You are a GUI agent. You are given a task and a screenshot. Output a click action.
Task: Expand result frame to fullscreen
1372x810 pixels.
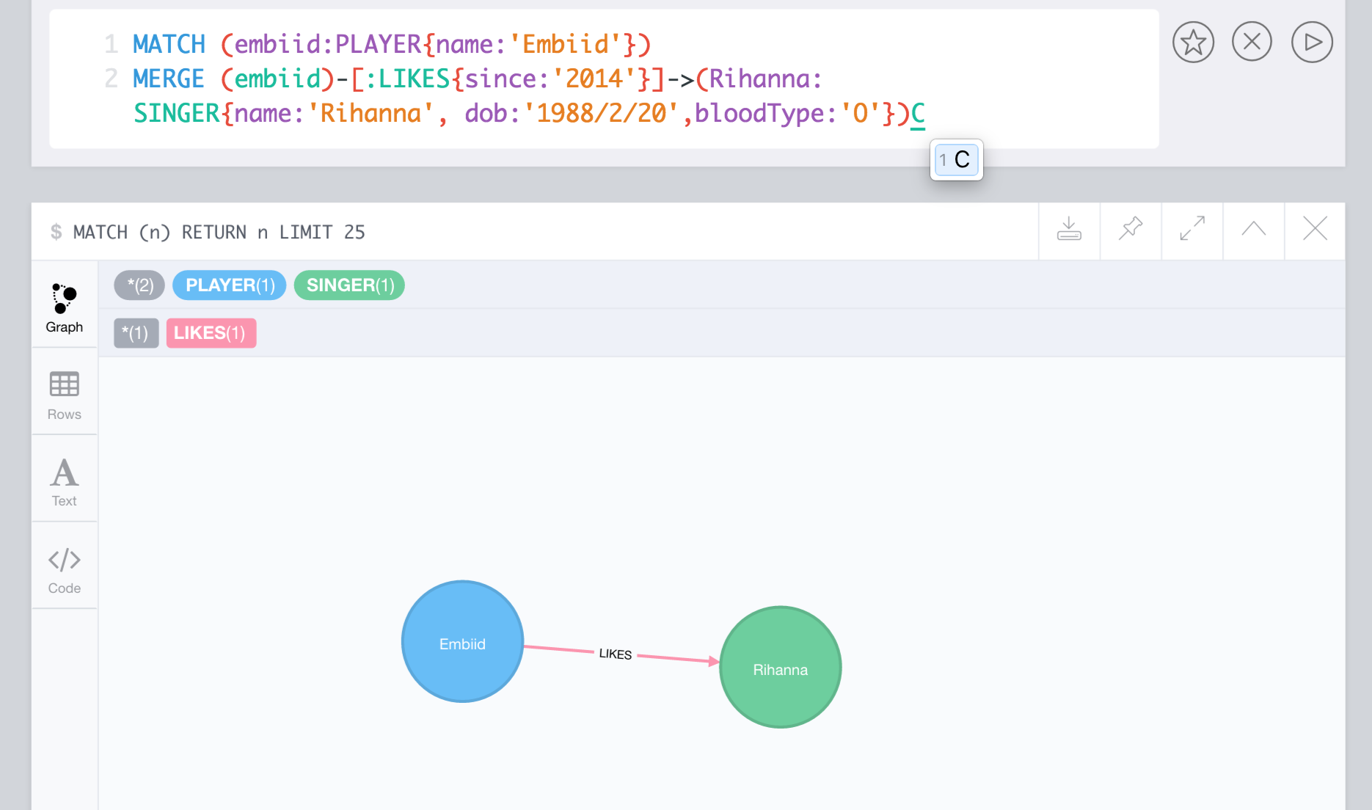coord(1192,229)
